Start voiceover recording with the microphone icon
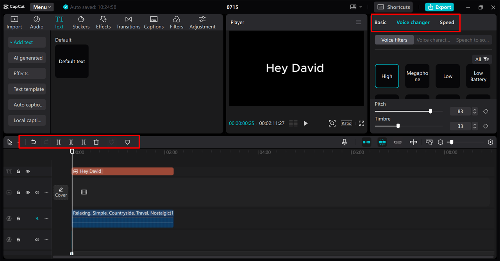This screenshot has height=261, width=500. pyautogui.click(x=344, y=142)
